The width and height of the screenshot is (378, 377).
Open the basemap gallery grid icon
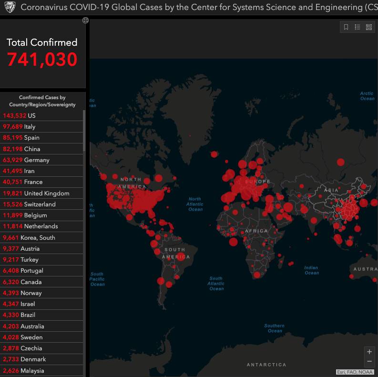click(369, 27)
